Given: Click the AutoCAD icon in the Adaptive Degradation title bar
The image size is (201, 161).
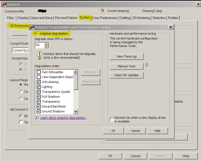Looking at the screenshot, I should coord(32,27).
